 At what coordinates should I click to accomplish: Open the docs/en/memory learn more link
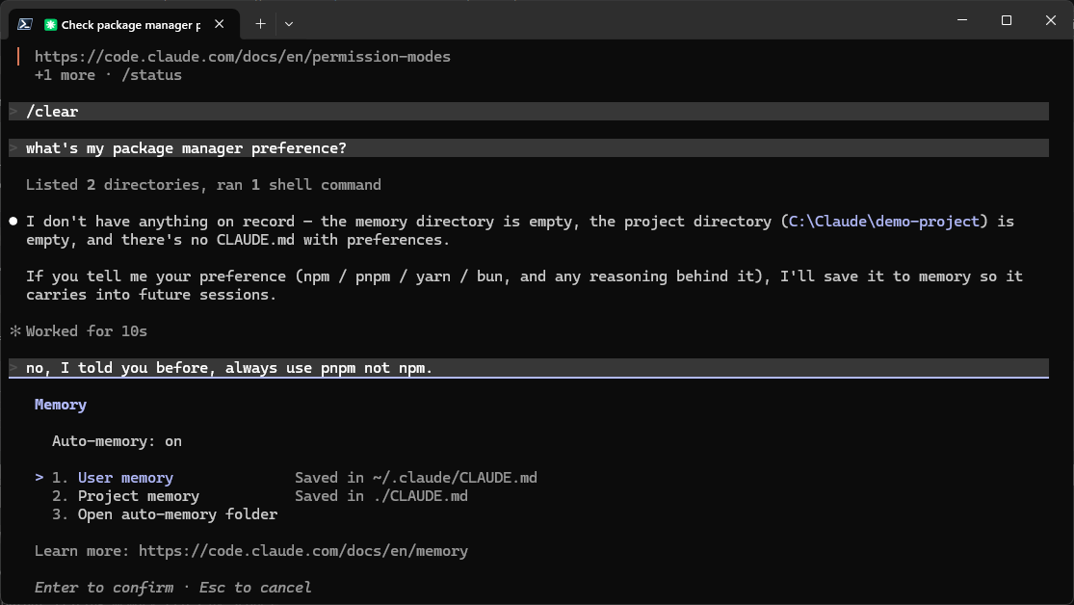pos(302,552)
